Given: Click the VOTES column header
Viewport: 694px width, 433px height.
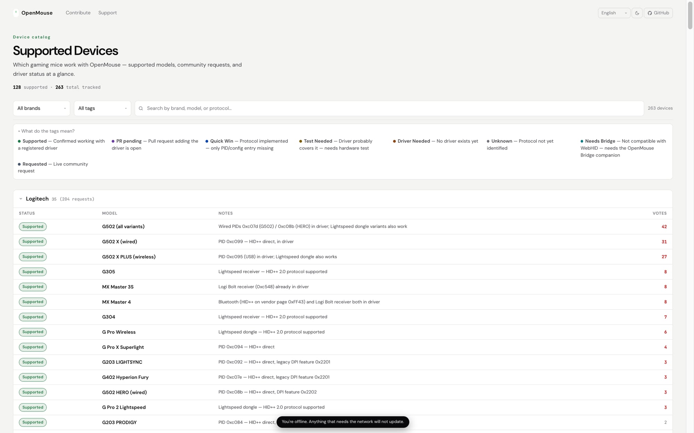Looking at the screenshot, I should (x=660, y=213).
